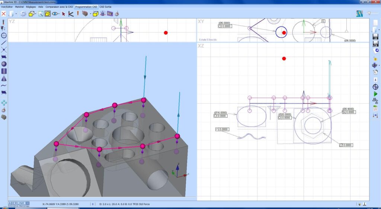Expand the dropdown beside brown part icon
The image size is (381, 209).
coord(90,14)
